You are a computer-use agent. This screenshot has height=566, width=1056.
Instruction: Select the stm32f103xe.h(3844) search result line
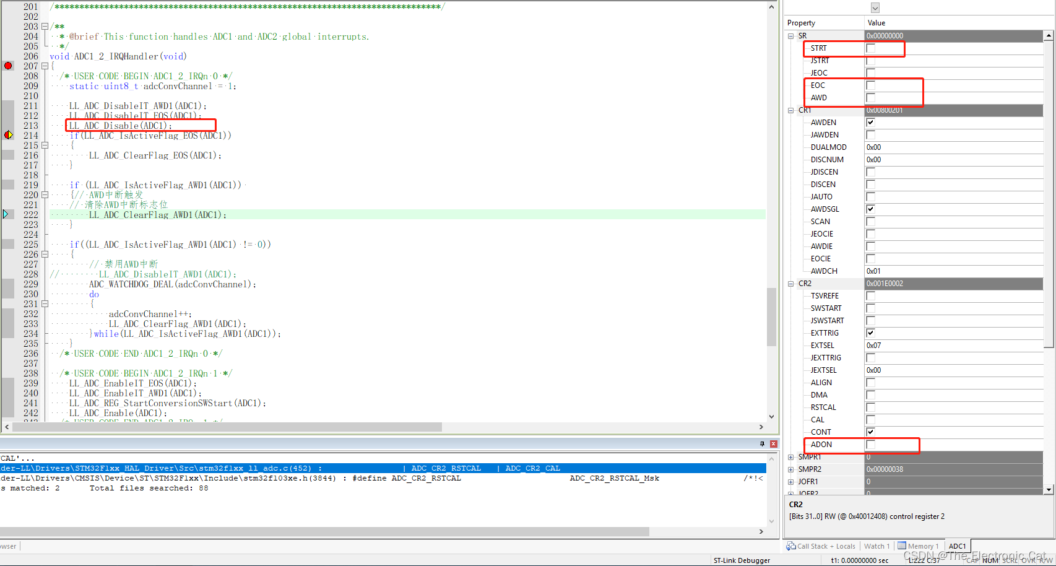point(383,478)
